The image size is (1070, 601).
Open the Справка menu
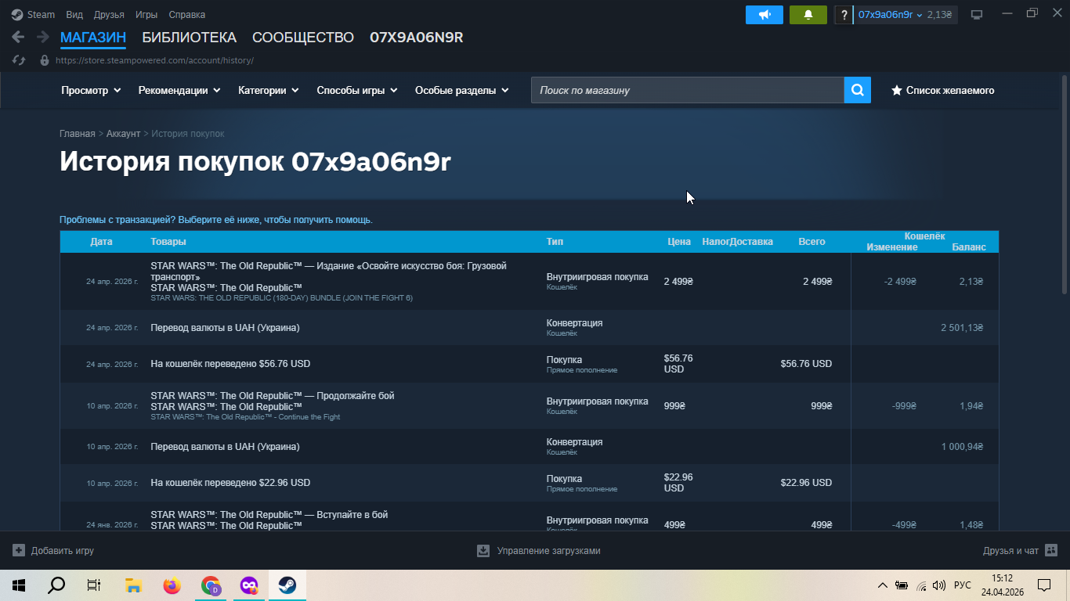(186, 14)
